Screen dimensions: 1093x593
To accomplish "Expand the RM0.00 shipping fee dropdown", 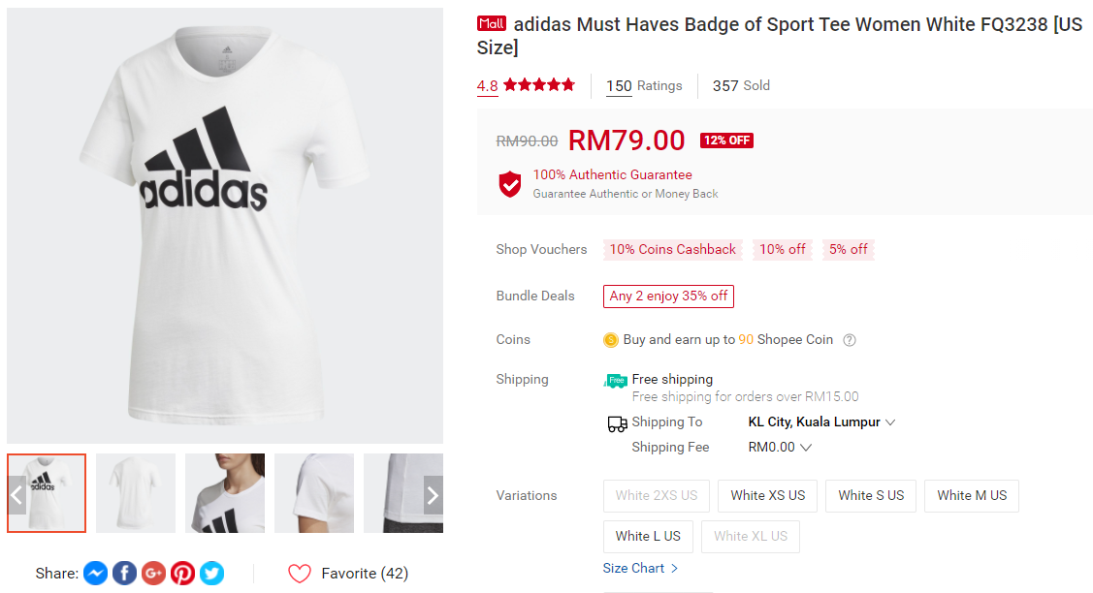I will (x=780, y=448).
